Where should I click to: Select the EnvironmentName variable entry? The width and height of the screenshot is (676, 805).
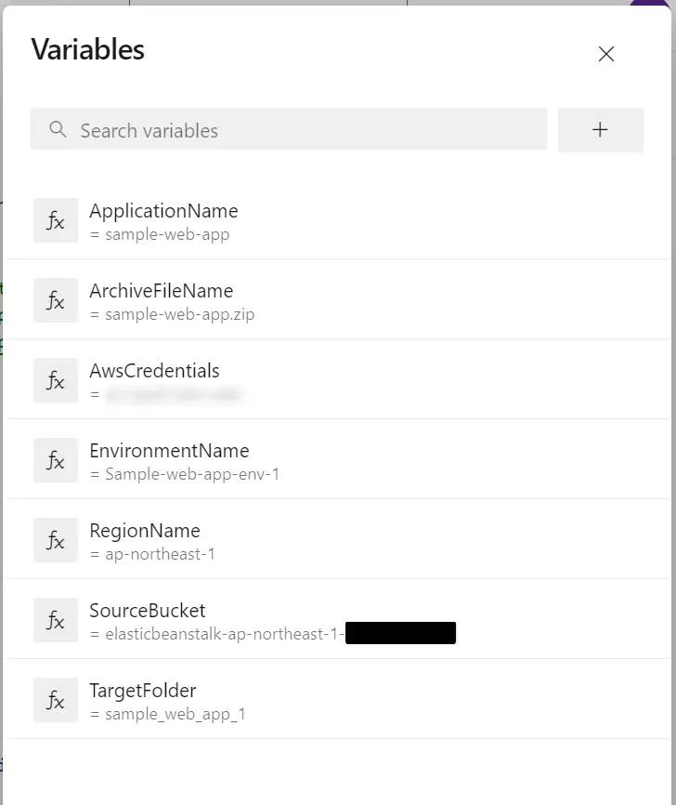pyautogui.click(x=337, y=460)
